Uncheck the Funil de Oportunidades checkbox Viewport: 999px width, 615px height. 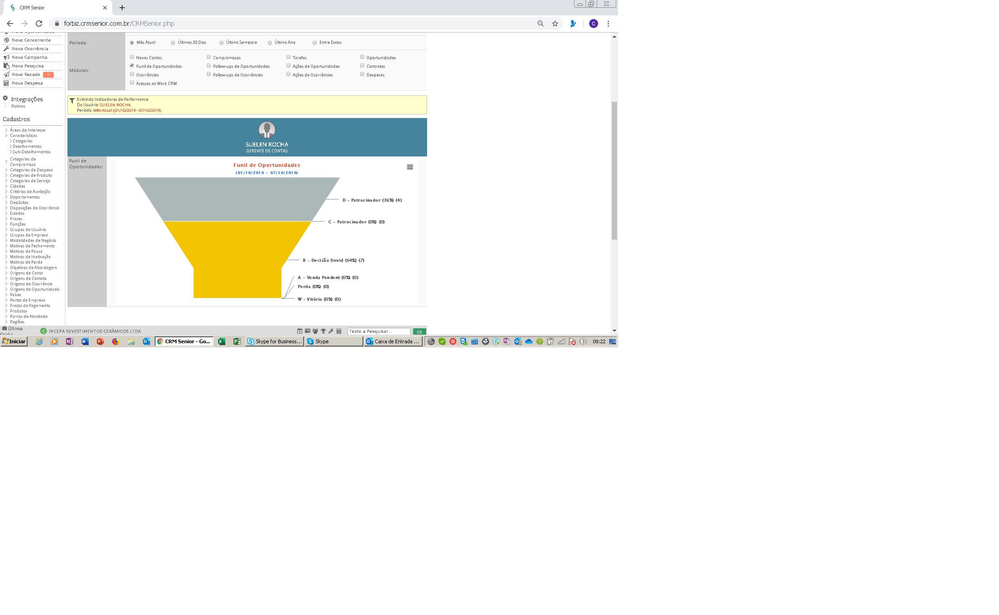tap(132, 66)
